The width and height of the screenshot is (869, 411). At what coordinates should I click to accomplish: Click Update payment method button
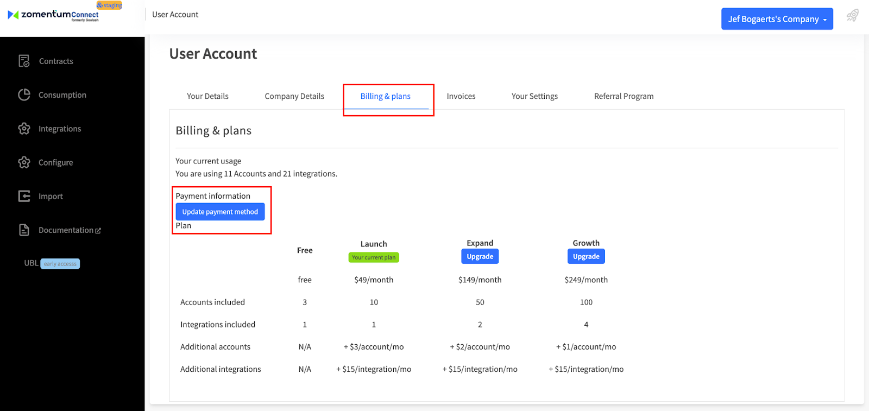pyautogui.click(x=220, y=212)
